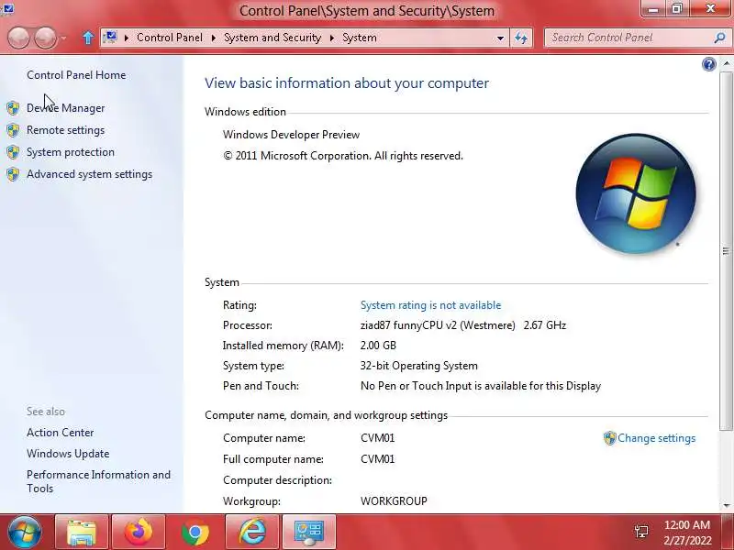Viewport: 734px width, 550px height.
Task: Open System protection link
Action: pos(71,152)
